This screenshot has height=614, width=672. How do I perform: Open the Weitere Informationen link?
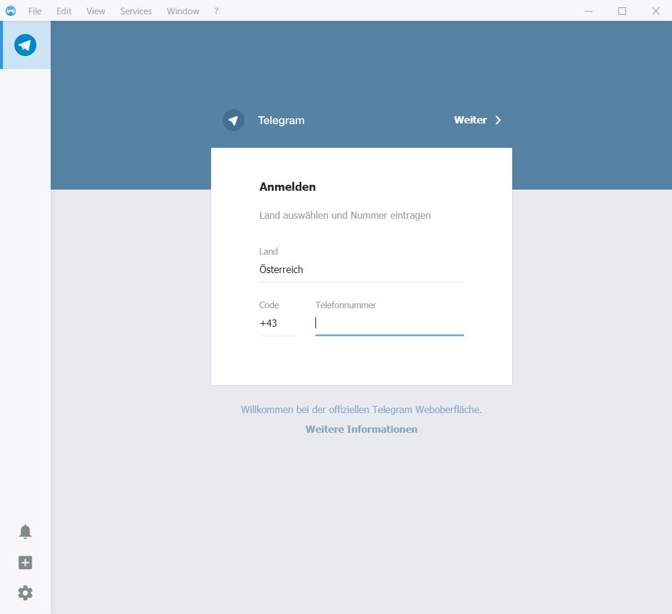361,429
